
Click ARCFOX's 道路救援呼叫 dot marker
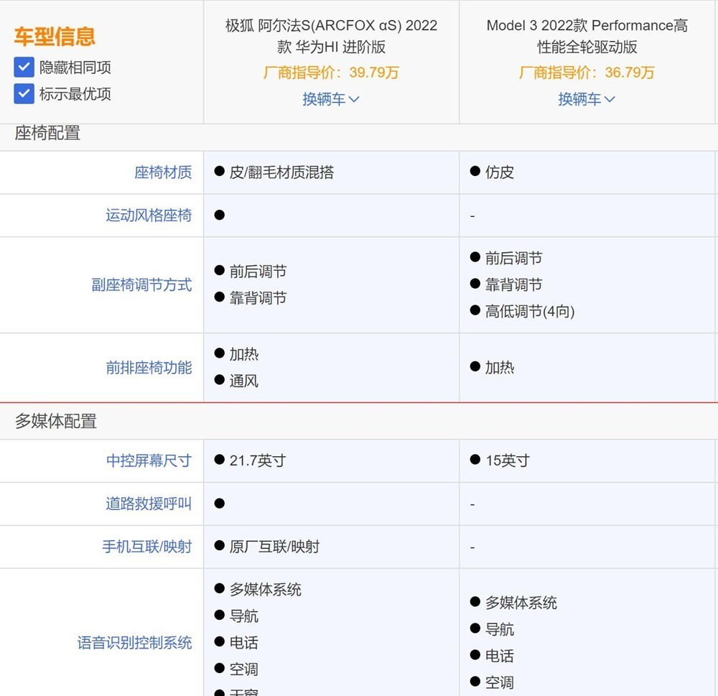219,504
